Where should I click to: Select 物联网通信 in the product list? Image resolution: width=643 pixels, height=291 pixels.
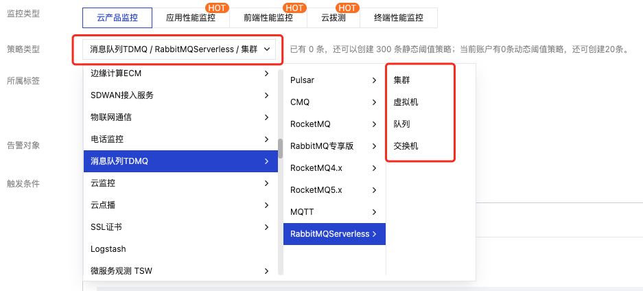point(180,117)
